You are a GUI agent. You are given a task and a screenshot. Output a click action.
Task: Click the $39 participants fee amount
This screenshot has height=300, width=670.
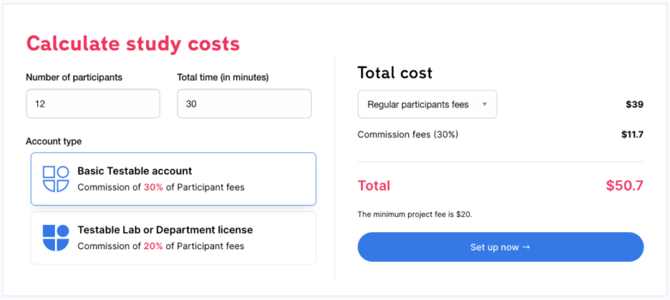pos(635,104)
